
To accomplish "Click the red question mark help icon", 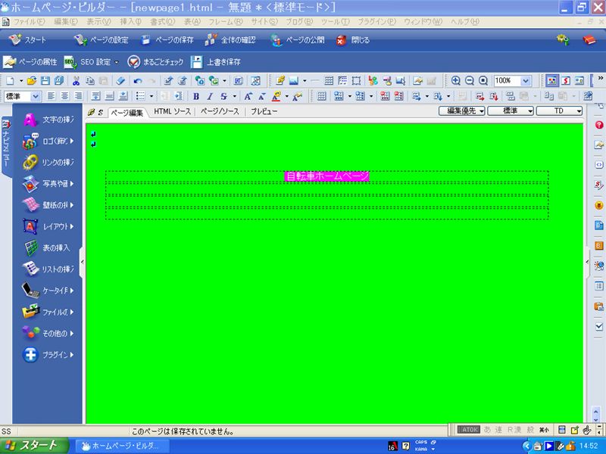I will click(x=598, y=125).
